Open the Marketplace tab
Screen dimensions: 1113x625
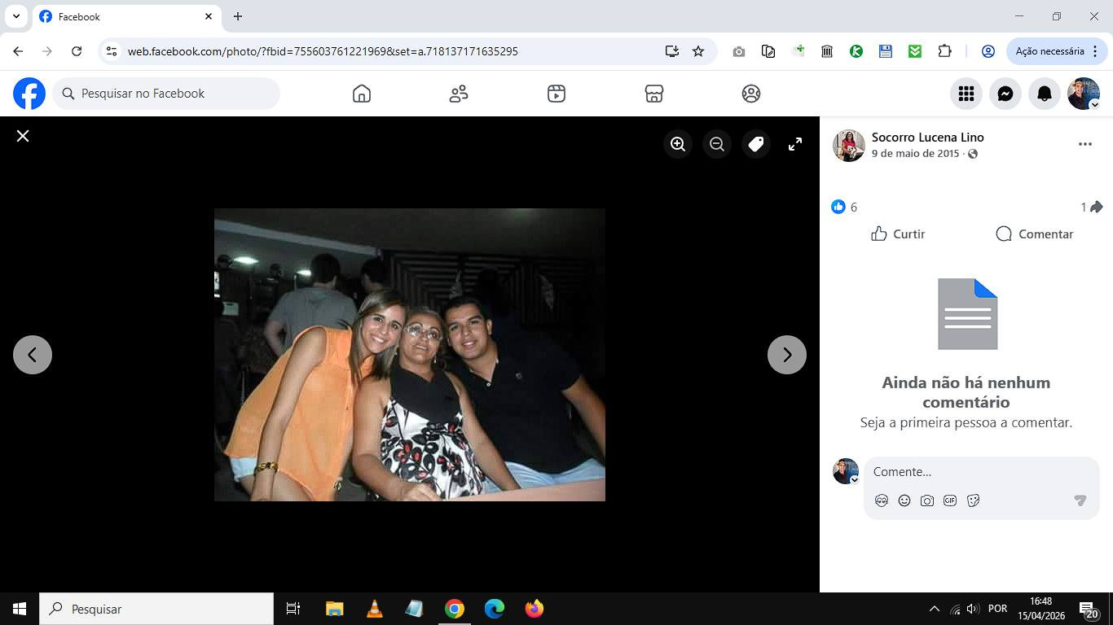coord(653,94)
